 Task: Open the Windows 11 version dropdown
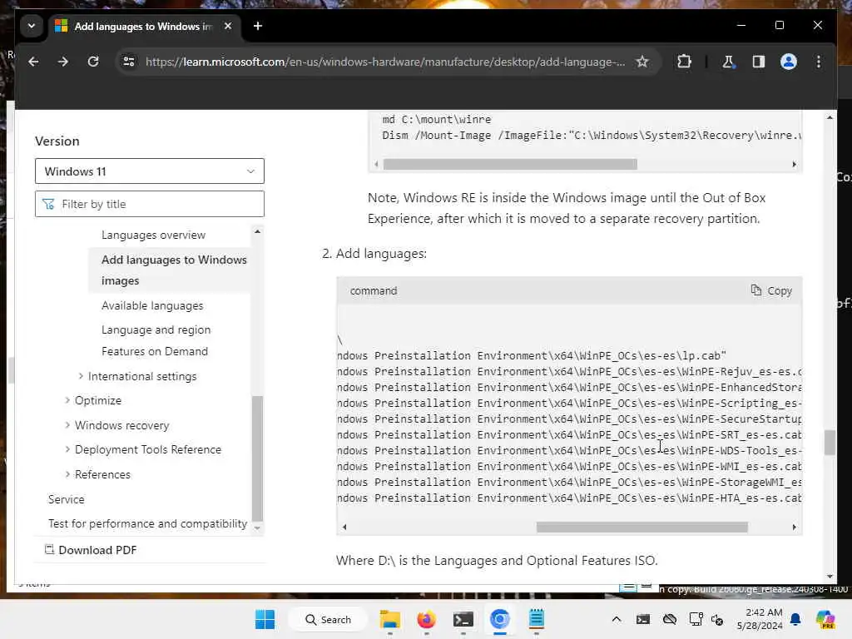click(x=150, y=171)
